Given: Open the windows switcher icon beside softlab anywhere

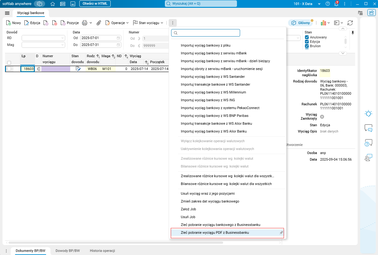Looking at the screenshot, I should [39, 4].
